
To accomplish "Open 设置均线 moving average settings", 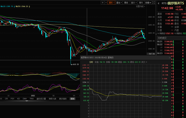I will tap(140, 6).
